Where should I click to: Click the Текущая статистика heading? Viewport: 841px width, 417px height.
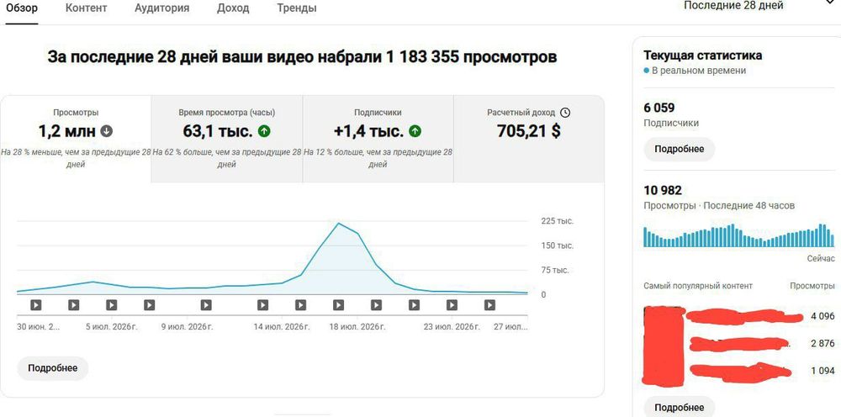point(702,55)
